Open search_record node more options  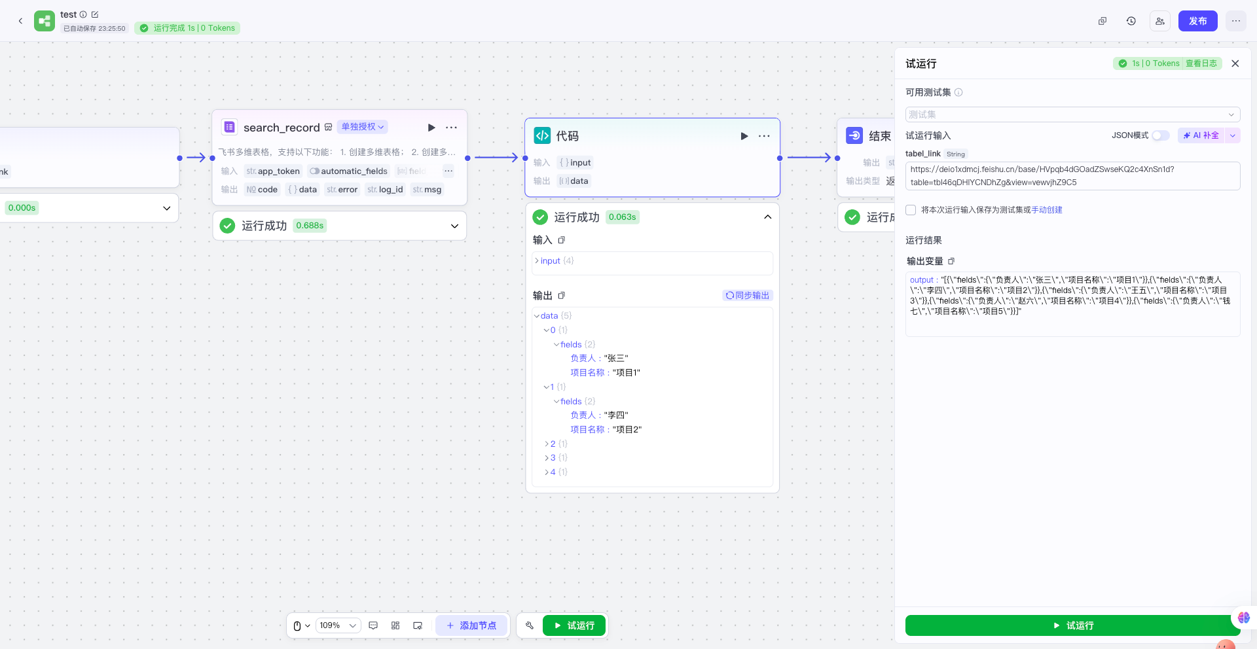452,128
